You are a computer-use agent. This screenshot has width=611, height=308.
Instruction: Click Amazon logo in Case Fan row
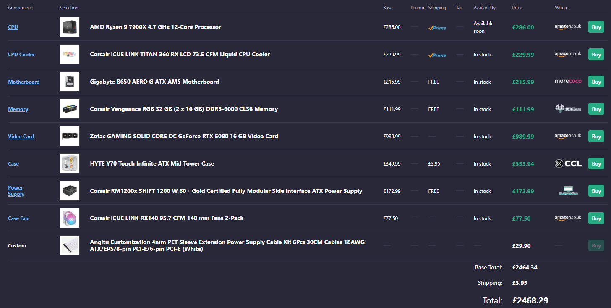pyautogui.click(x=568, y=218)
